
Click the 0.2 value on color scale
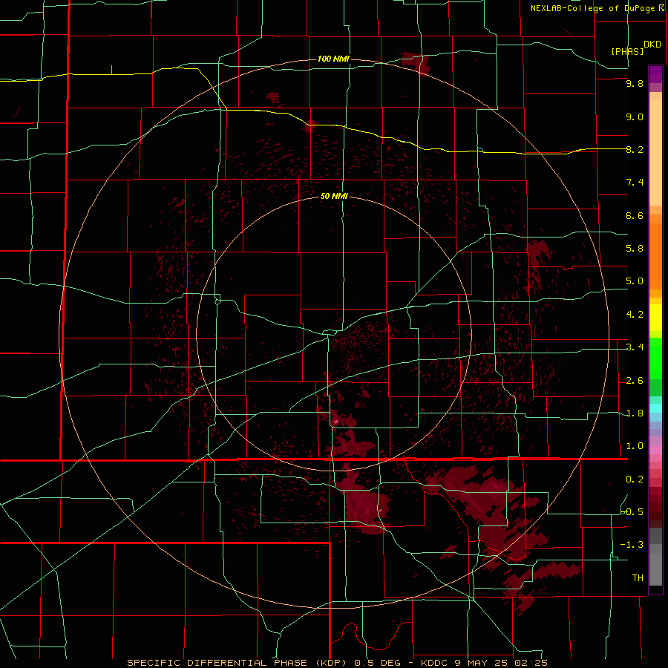tap(635, 479)
